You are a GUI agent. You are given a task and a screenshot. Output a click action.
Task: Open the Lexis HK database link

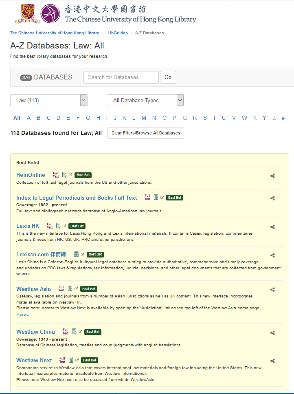pyautogui.click(x=28, y=226)
